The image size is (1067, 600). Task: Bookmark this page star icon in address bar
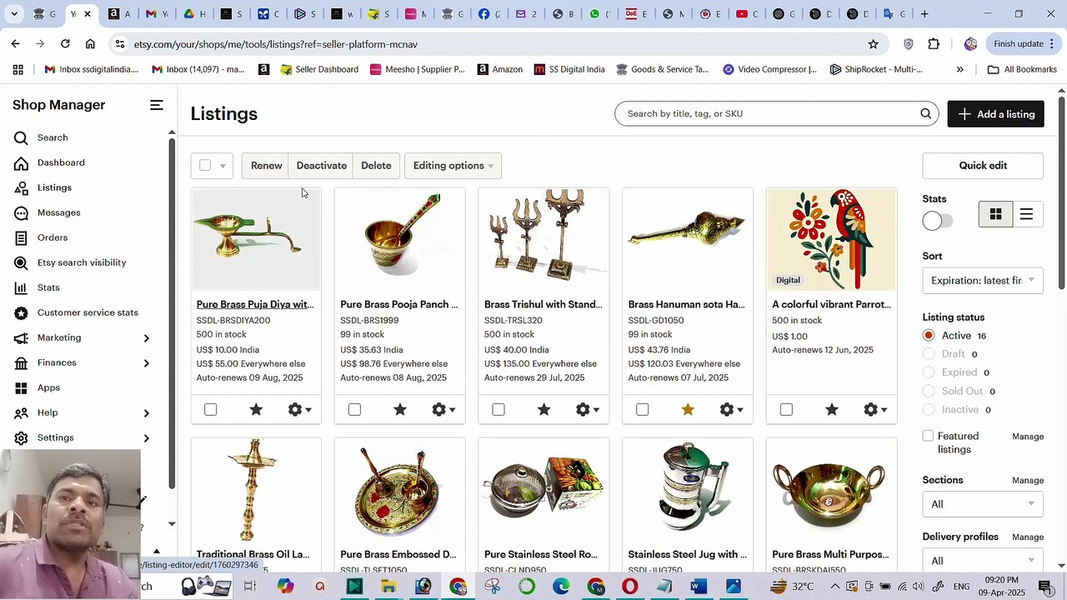tap(873, 44)
